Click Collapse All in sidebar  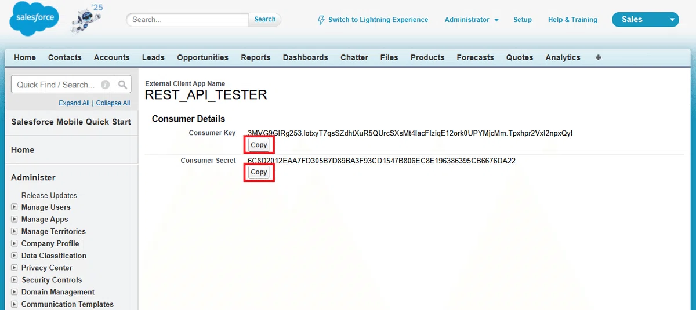pos(113,103)
